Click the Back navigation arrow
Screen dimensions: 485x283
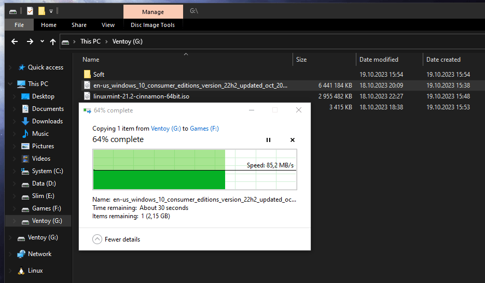(x=15, y=41)
